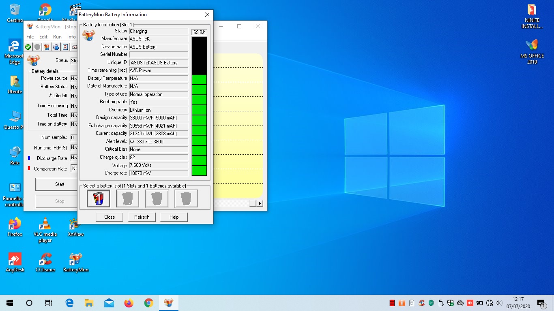
Task: Click the Design capacity value 38000 mWh
Action: (x=159, y=118)
